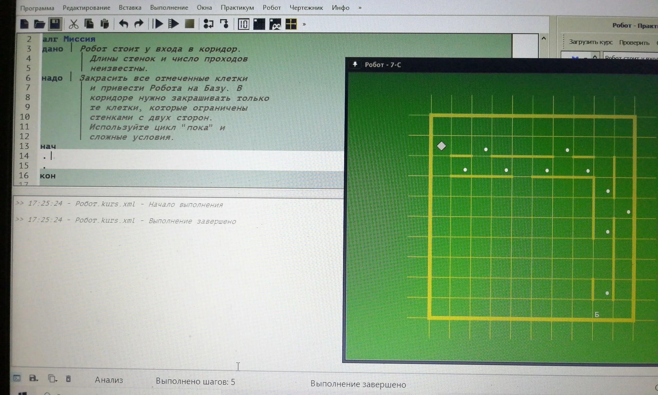The height and width of the screenshot is (395, 658).
Task: Open the save output dropdown in the status bar
Action: [33, 378]
